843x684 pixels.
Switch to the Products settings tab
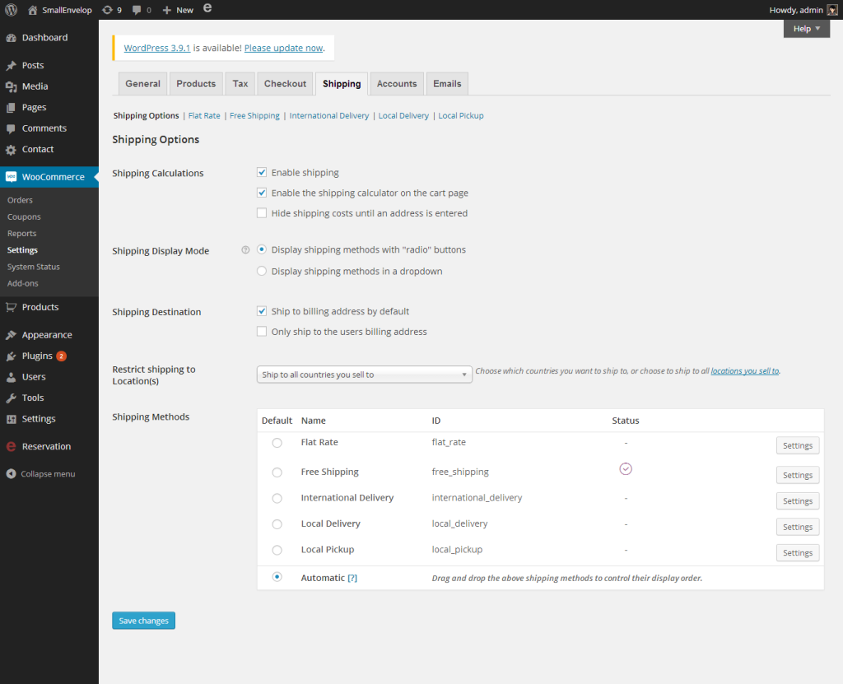click(196, 84)
